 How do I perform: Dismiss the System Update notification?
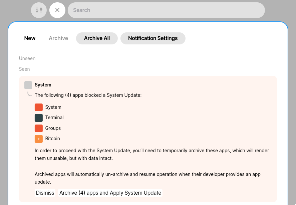45,193
